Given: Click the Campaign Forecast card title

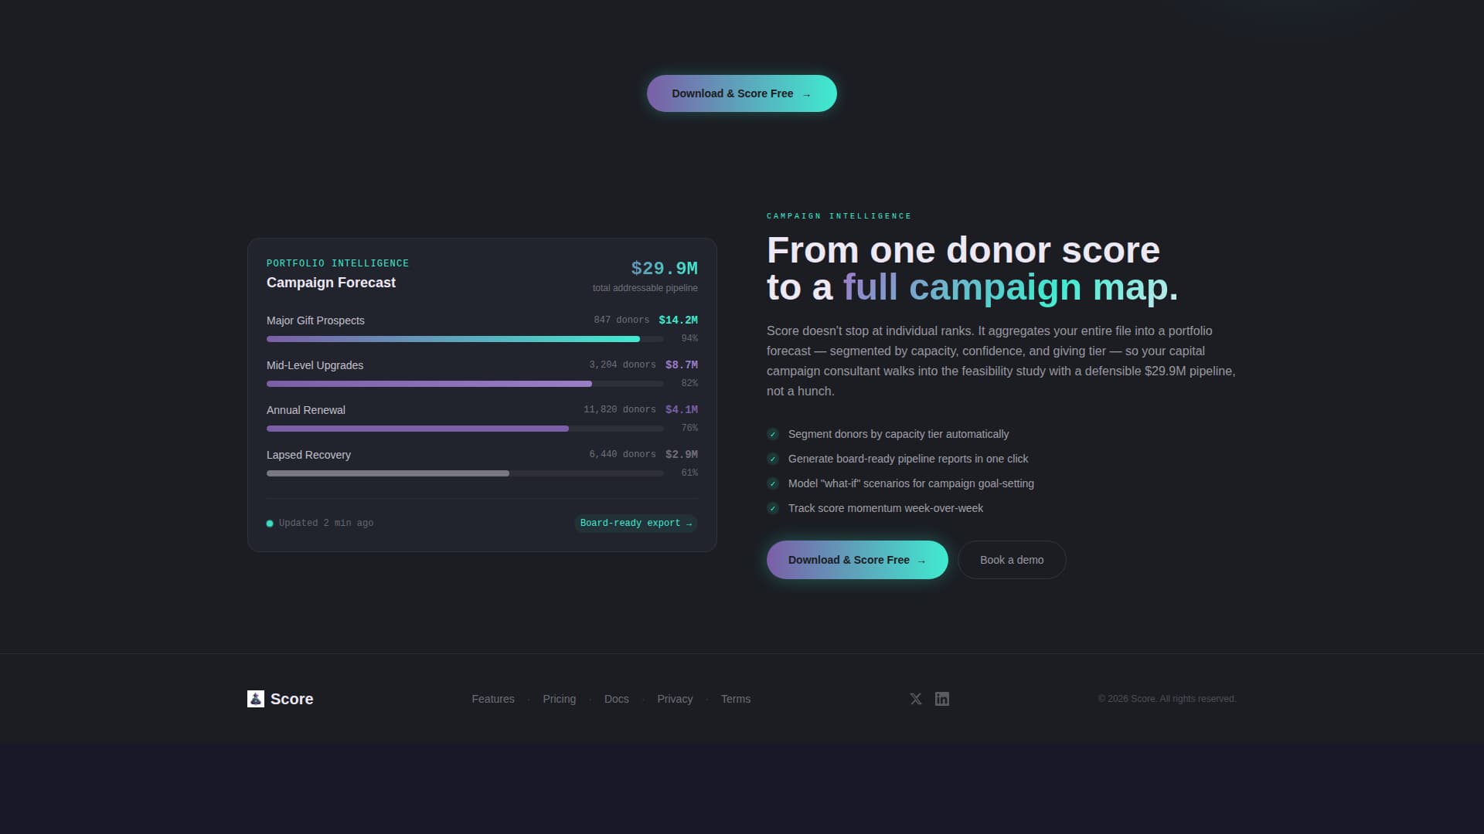Looking at the screenshot, I should [x=331, y=283].
